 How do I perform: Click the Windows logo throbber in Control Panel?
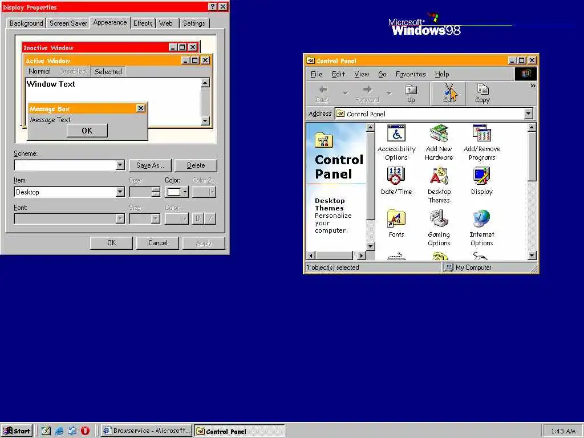525,74
